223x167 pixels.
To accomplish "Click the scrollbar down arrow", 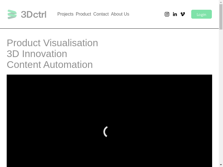I will pos(221,164).
